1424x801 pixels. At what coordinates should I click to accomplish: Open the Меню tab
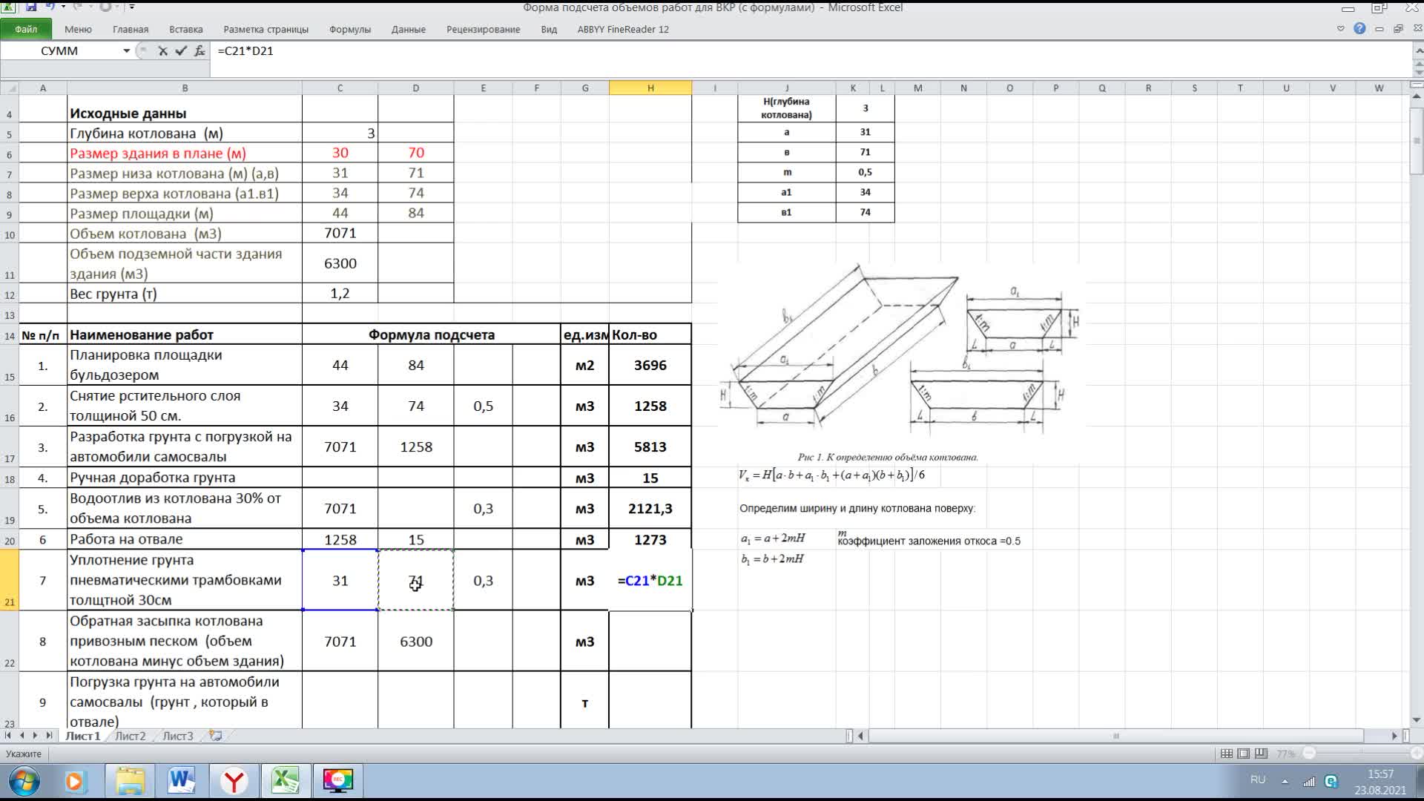pos(78,30)
